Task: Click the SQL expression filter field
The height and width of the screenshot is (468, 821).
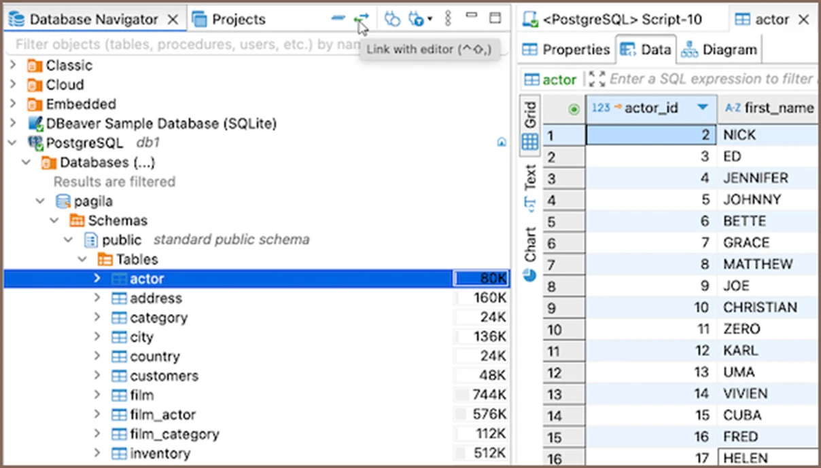Action: [711, 79]
